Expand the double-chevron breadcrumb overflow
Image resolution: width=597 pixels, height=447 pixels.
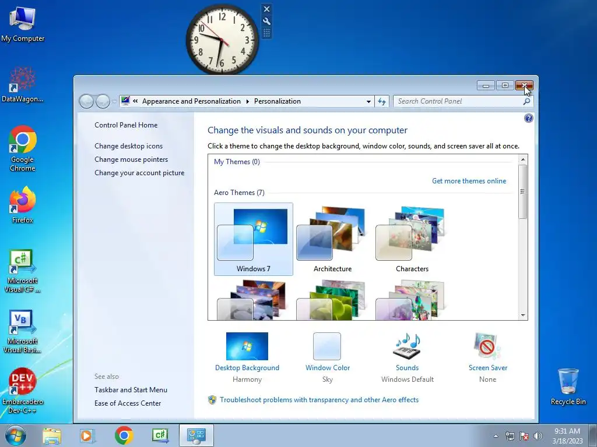(x=135, y=101)
